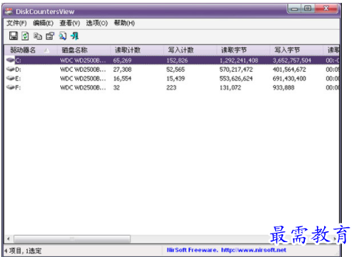Sort by 读取字节 column header

[x=243, y=50]
